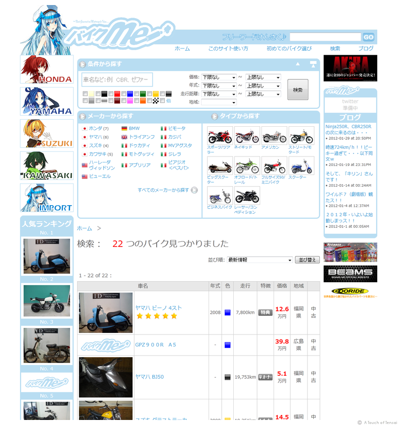Go to ホーム in the top navigation

182,48
